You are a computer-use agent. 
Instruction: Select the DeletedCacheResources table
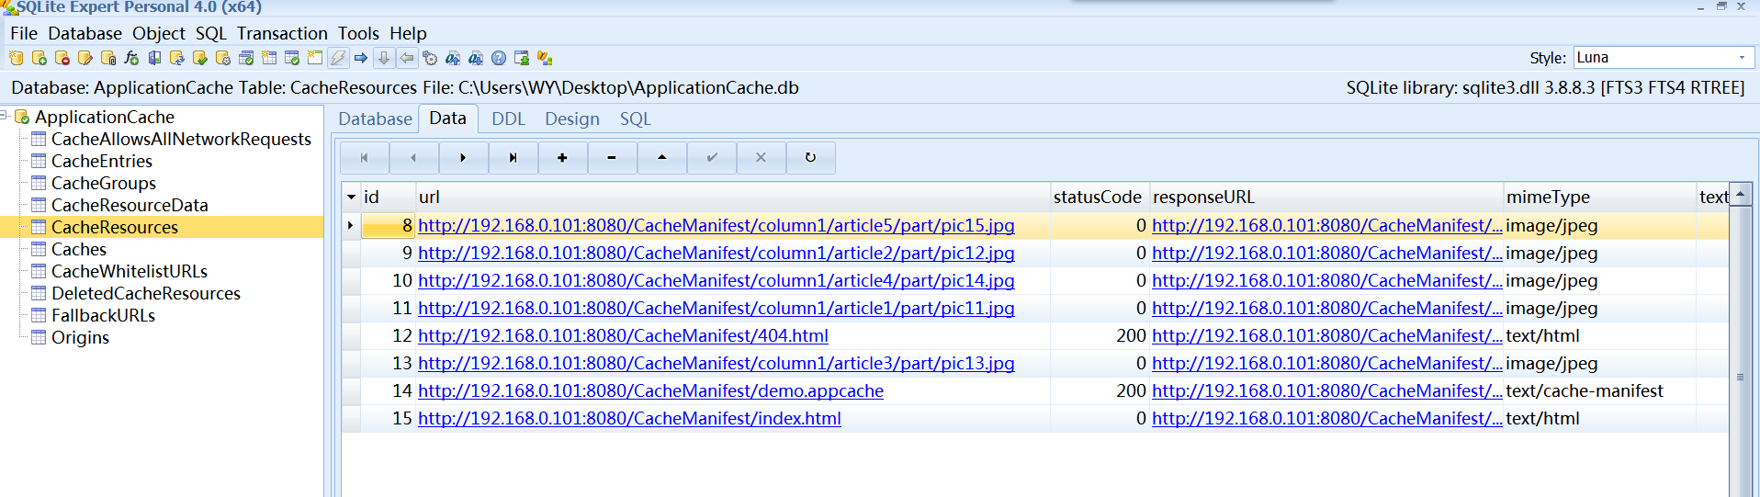pos(146,293)
